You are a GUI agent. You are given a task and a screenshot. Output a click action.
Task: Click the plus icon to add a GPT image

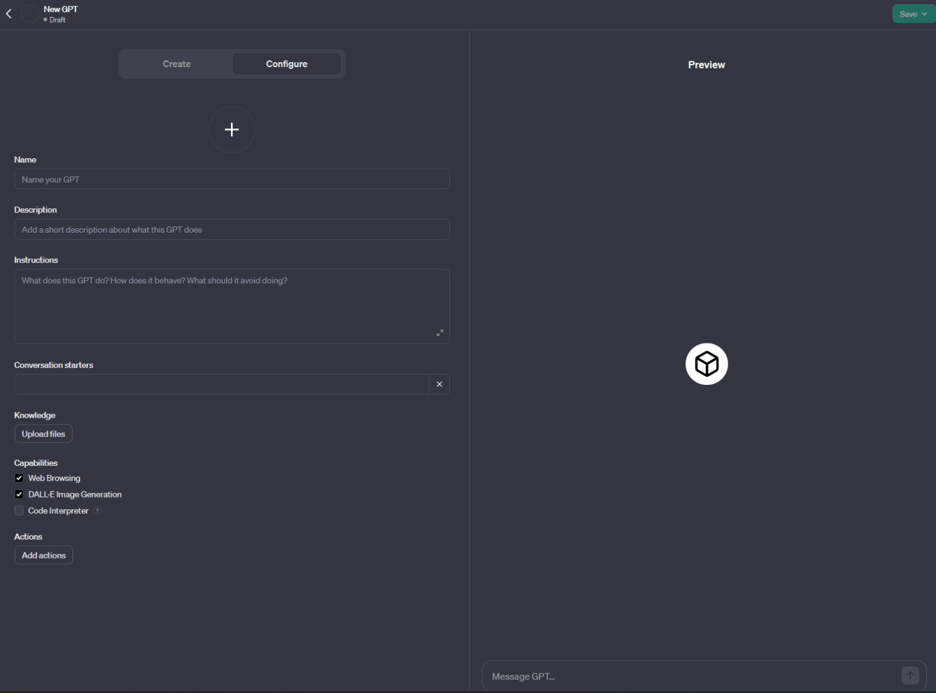(x=232, y=129)
